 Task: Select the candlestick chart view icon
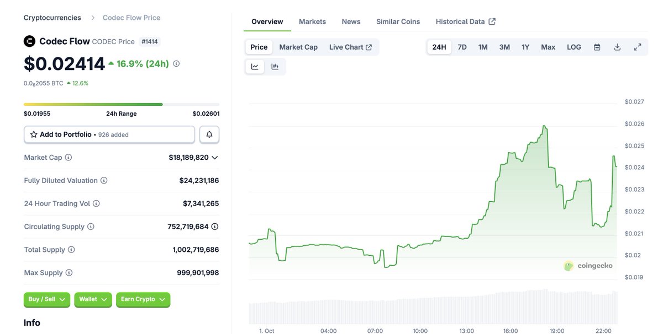(275, 67)
